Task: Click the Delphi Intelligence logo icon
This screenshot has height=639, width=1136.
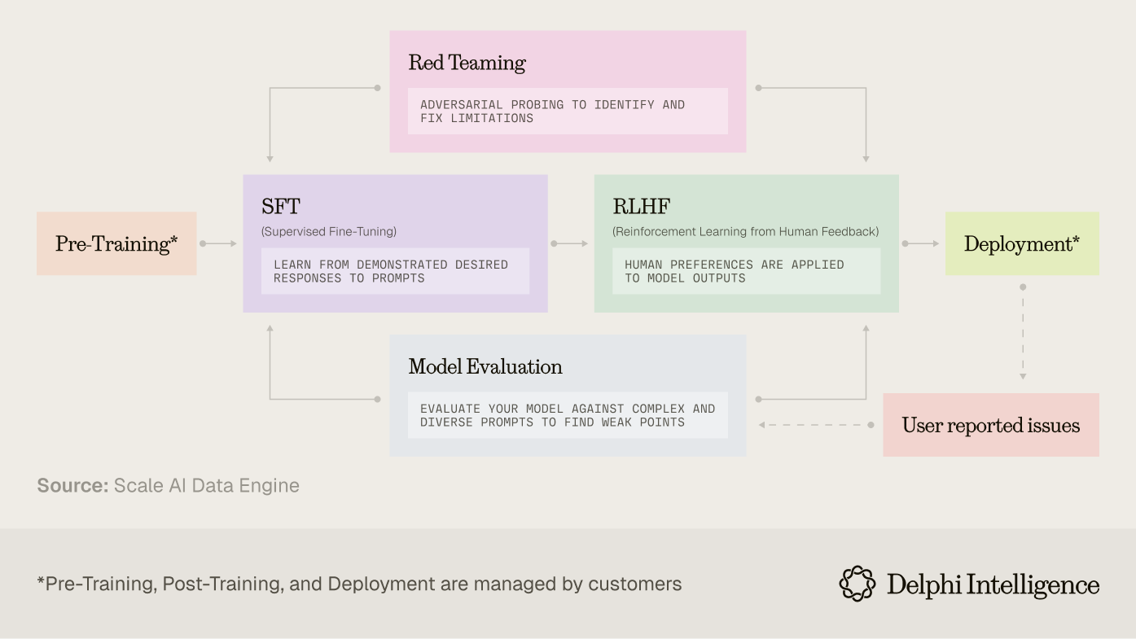Action: 857,584
